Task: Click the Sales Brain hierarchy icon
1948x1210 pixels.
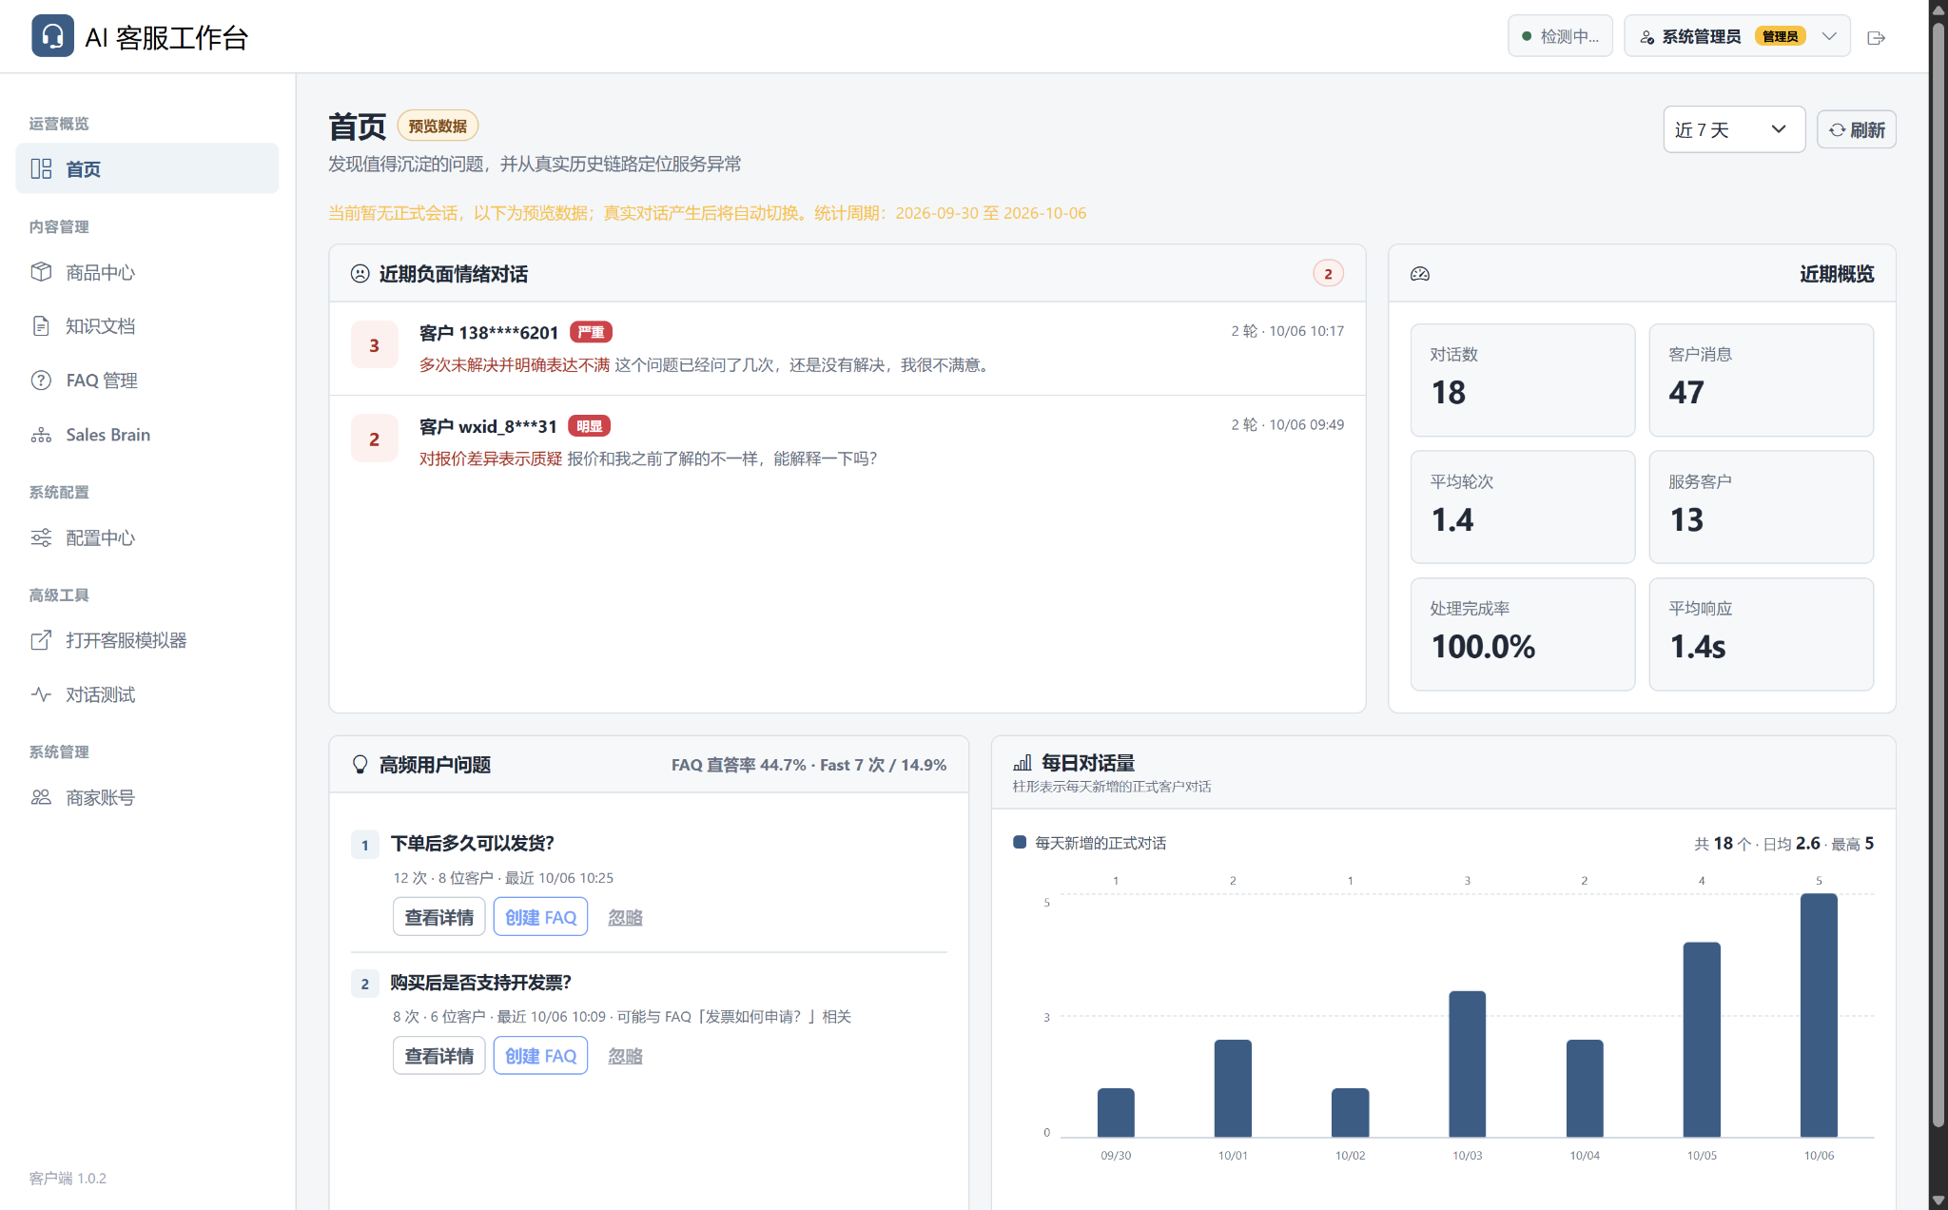Action: [41, 435]
